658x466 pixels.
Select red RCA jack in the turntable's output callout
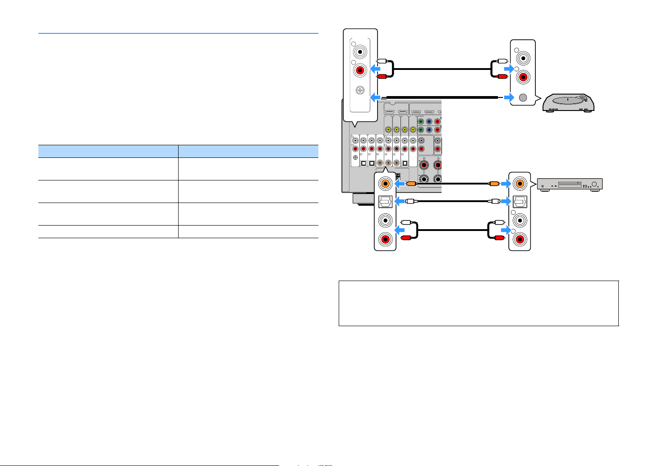[523, 77]
